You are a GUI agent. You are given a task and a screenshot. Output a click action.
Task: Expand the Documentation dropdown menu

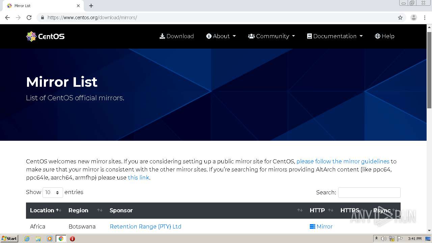point(335,36)
